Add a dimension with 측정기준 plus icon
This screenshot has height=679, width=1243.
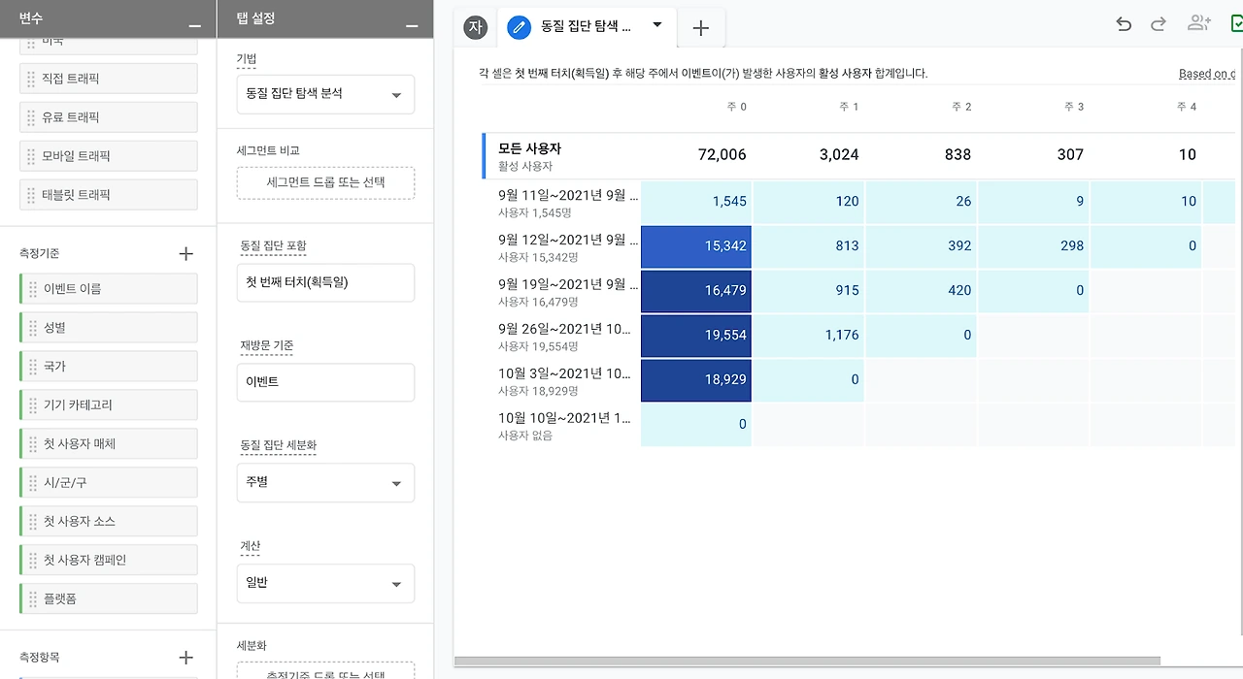point(186,254)
